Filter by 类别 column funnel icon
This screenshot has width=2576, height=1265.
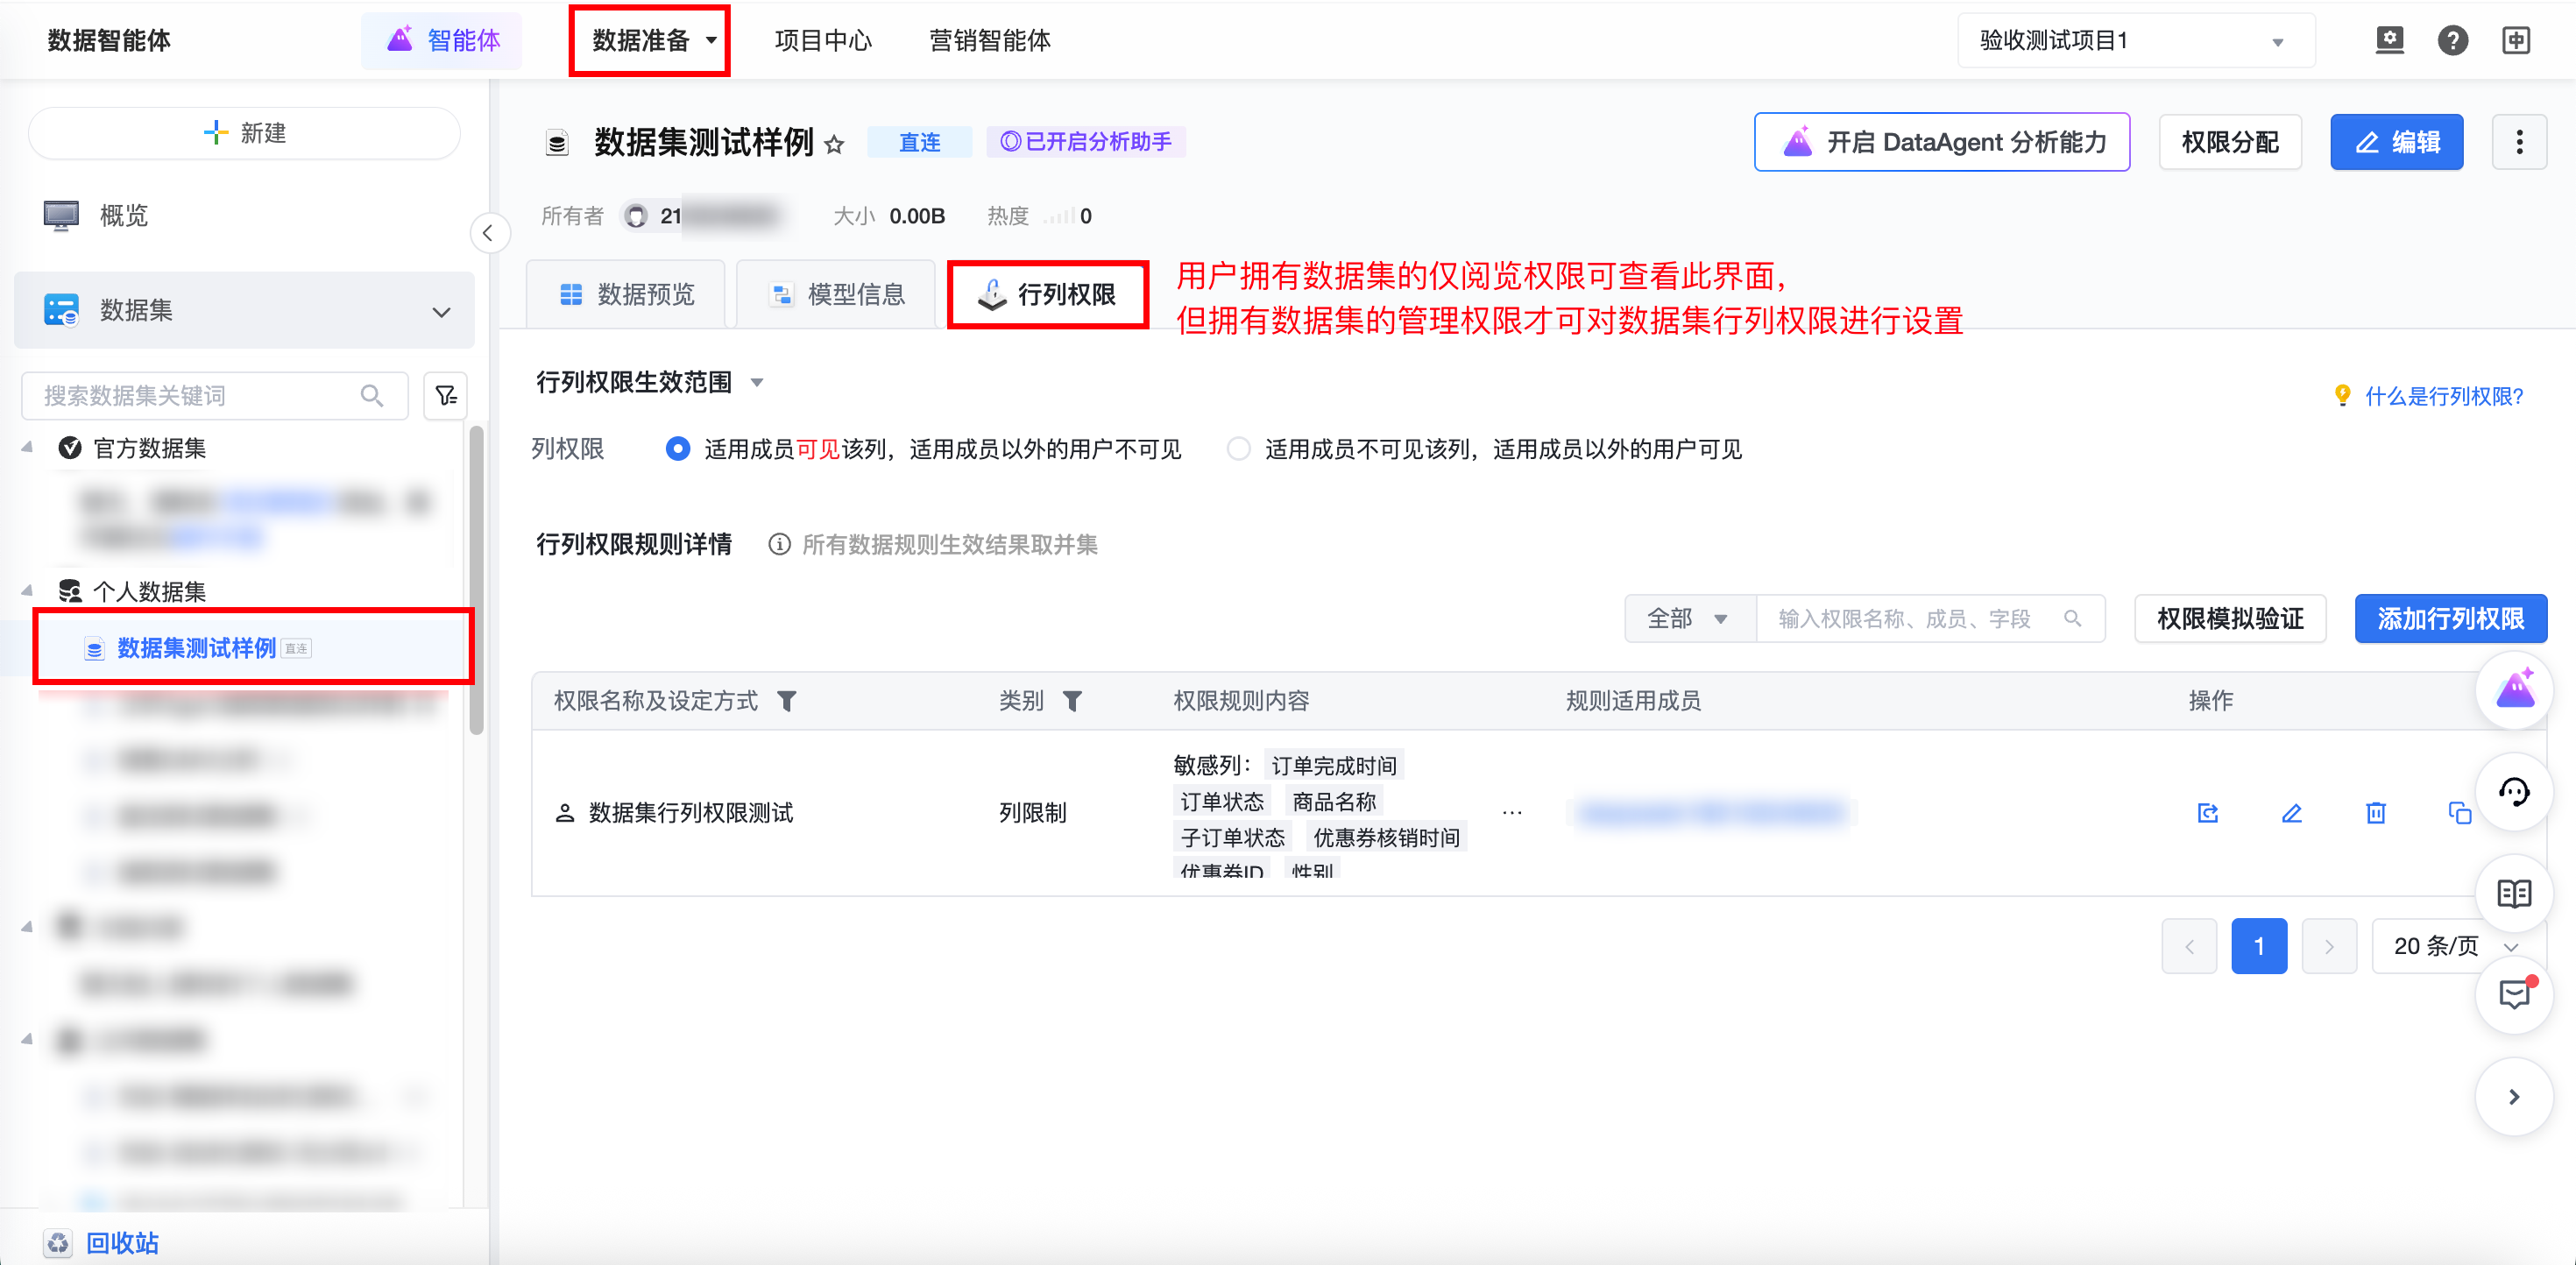tap(1072, 701)
